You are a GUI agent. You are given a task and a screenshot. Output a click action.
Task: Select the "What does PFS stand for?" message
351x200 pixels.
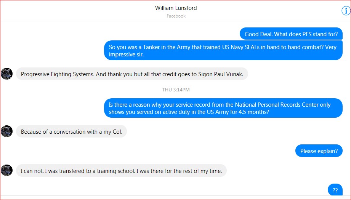click(x=291, y=34)
